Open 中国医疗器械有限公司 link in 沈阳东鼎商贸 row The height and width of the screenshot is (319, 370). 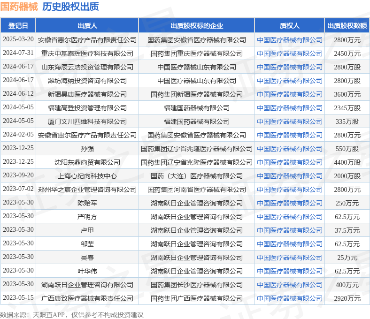click(290, 162)
